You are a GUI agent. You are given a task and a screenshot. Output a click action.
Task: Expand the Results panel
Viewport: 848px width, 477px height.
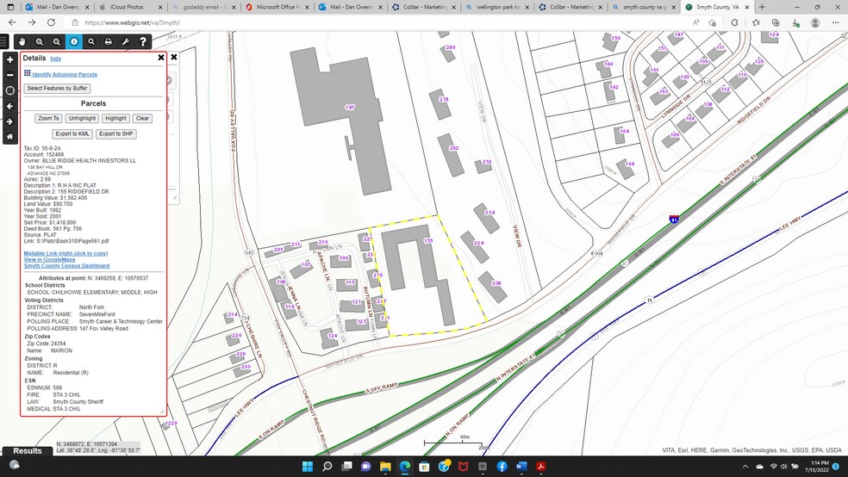(x=27, y=450)
